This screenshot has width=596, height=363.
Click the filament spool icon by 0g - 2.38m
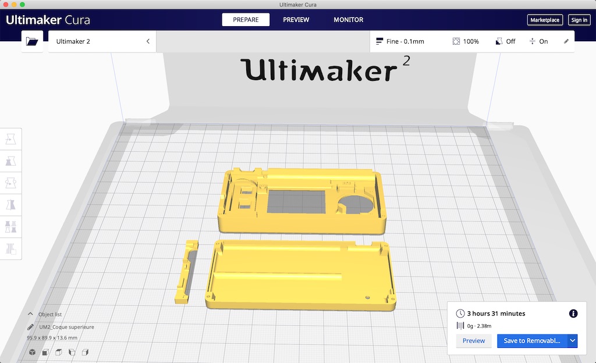click(460, 326)
